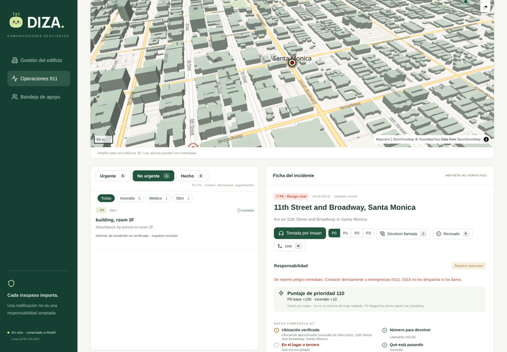
Task: Click the people icon next to Bandeja de apoyo
Action: pyautogui.click(x=14, y=97)
